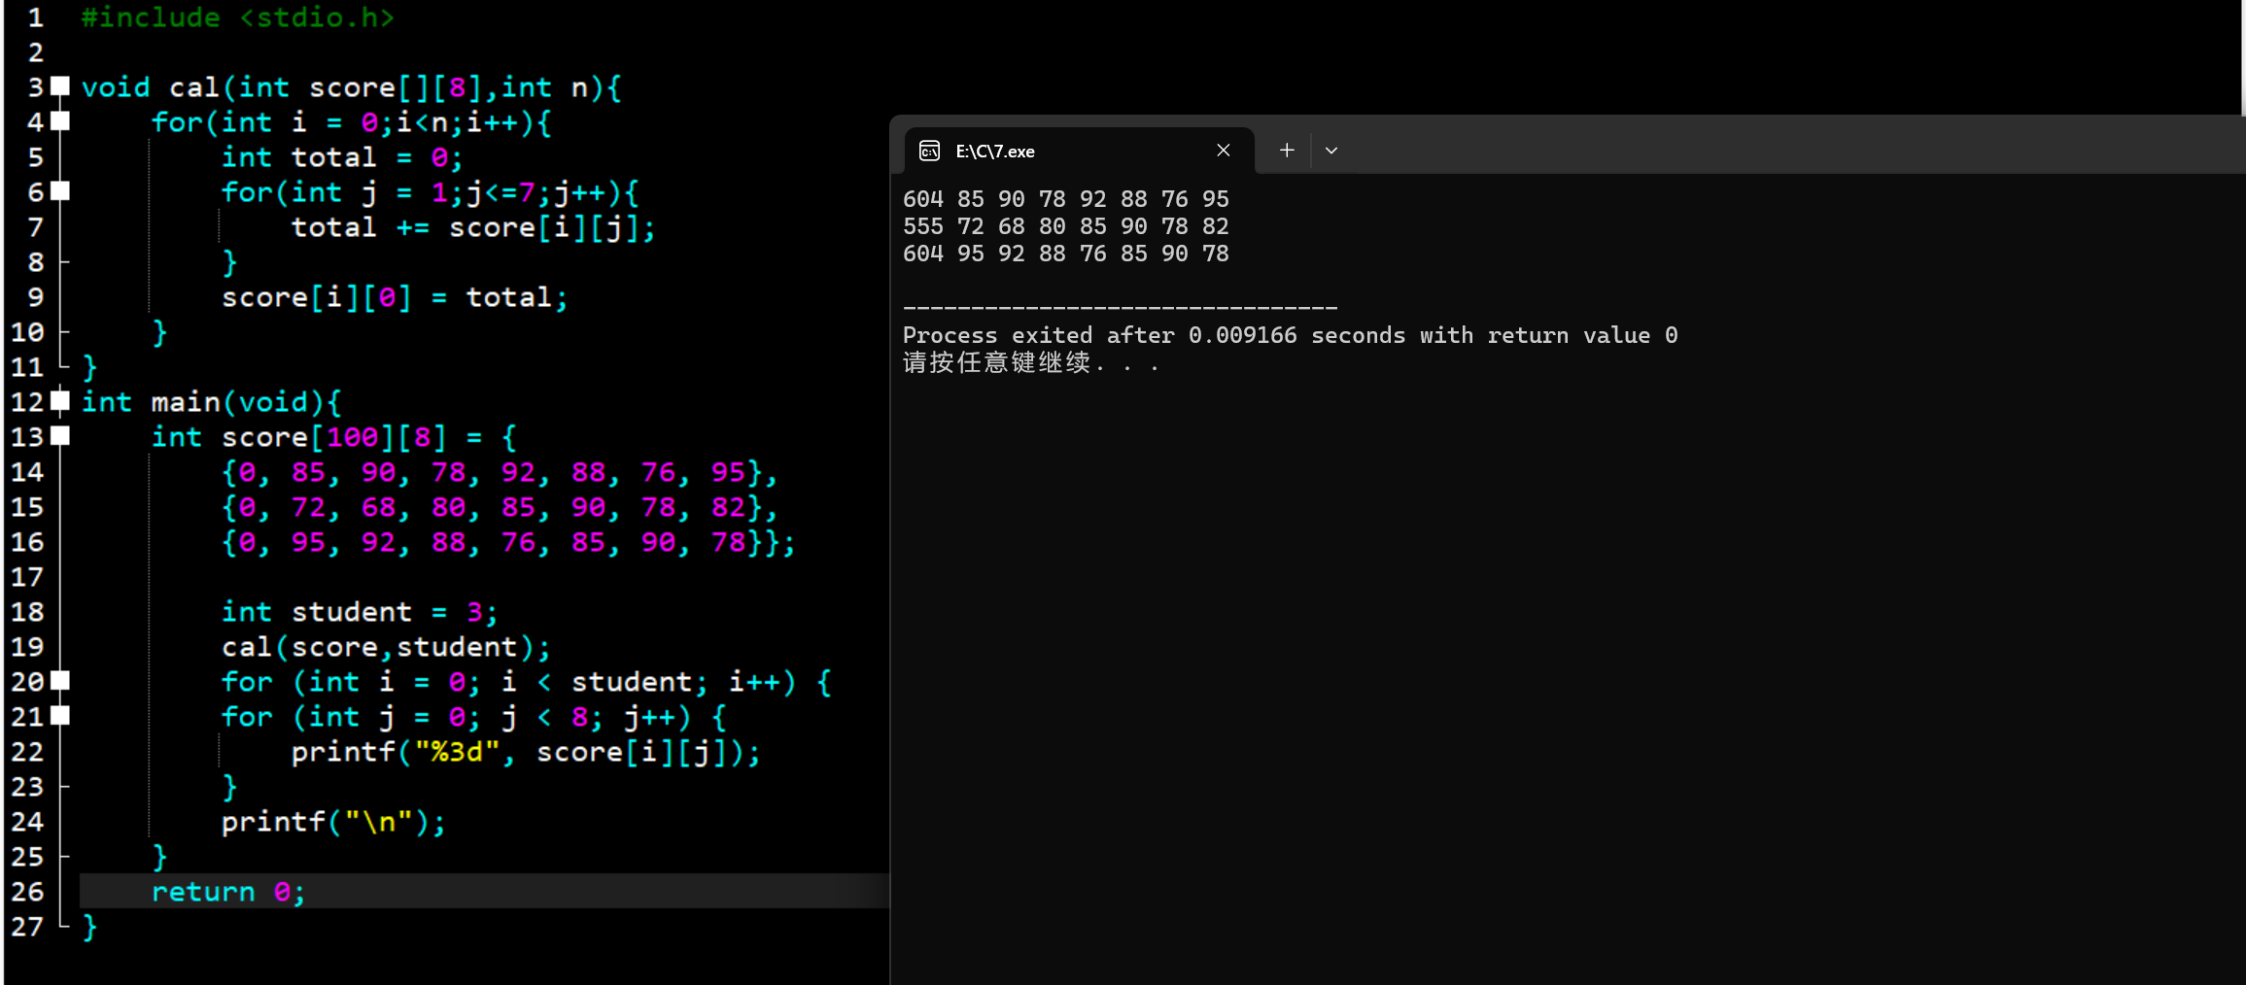Click line number 1 in the gutter
Image resolution: width=2246 pixels, height=985 pixels.
[35, 17]
